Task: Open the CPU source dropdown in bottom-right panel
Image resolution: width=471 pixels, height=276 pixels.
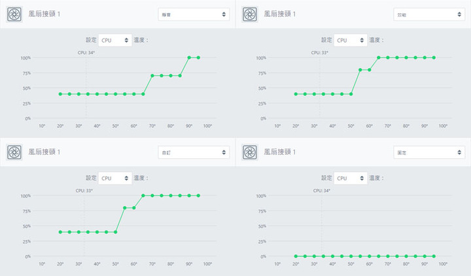Action: coord(351,178)
